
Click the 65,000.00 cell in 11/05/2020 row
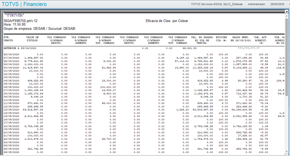point(109,103)
